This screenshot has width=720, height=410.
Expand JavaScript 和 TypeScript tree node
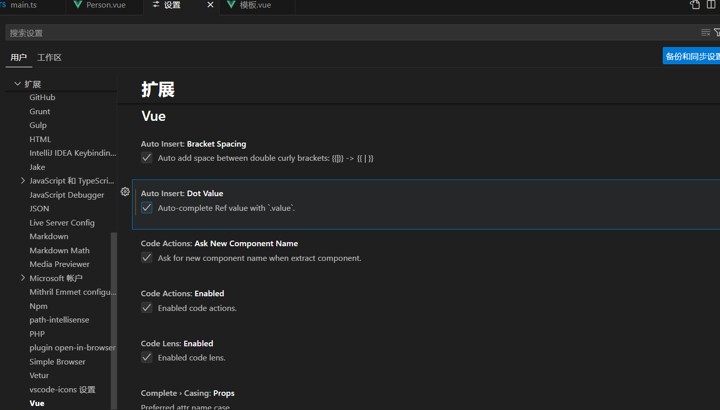23,180
